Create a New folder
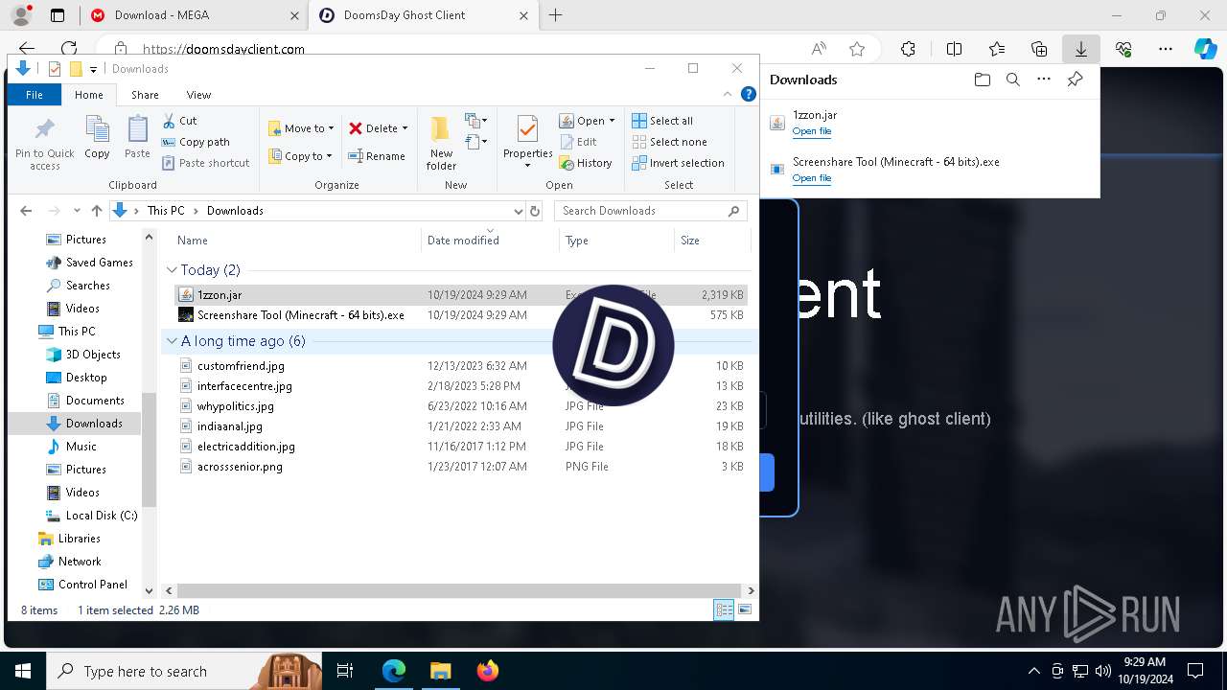1227x690 pixels. click(441, 144)
